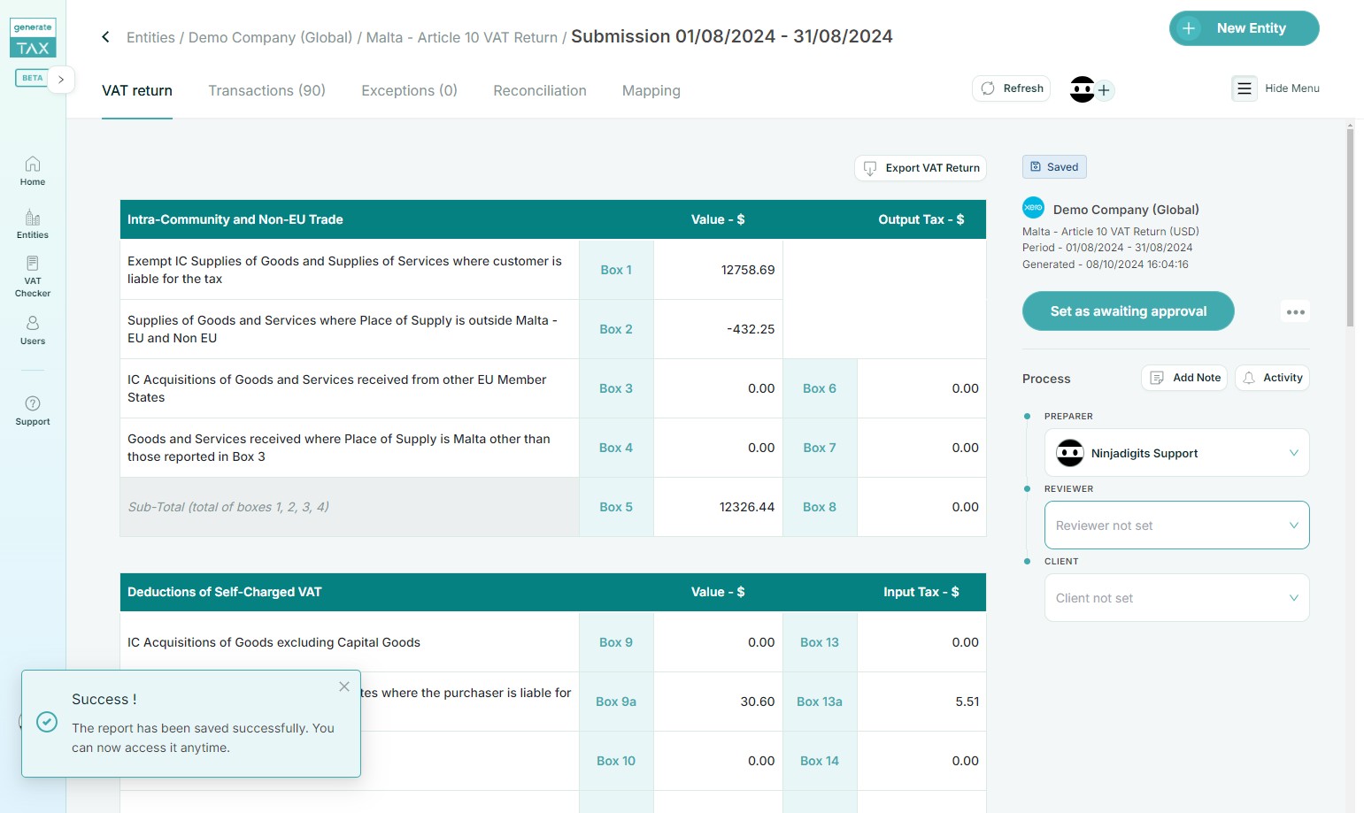Switch to the Transactions (90) tab
Screen dimensions: 1364x813
(266, 90)
